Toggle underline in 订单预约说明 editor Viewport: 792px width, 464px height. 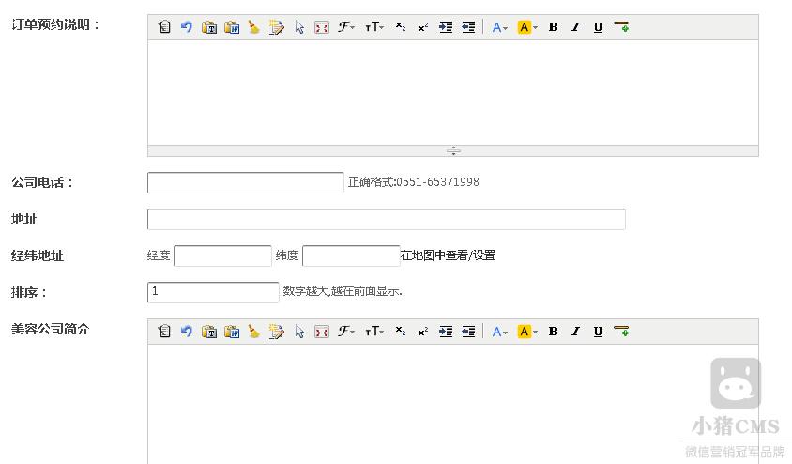tap(598, 27)
